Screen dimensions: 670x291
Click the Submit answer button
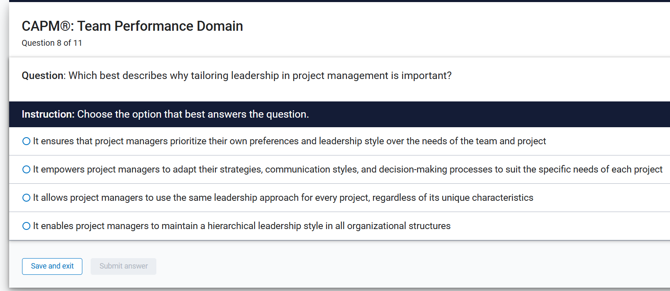coord(123,266)
